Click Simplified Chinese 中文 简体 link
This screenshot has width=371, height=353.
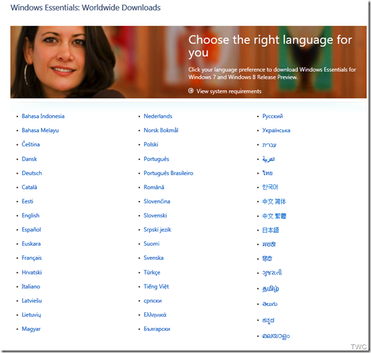[x=274, y=202]
